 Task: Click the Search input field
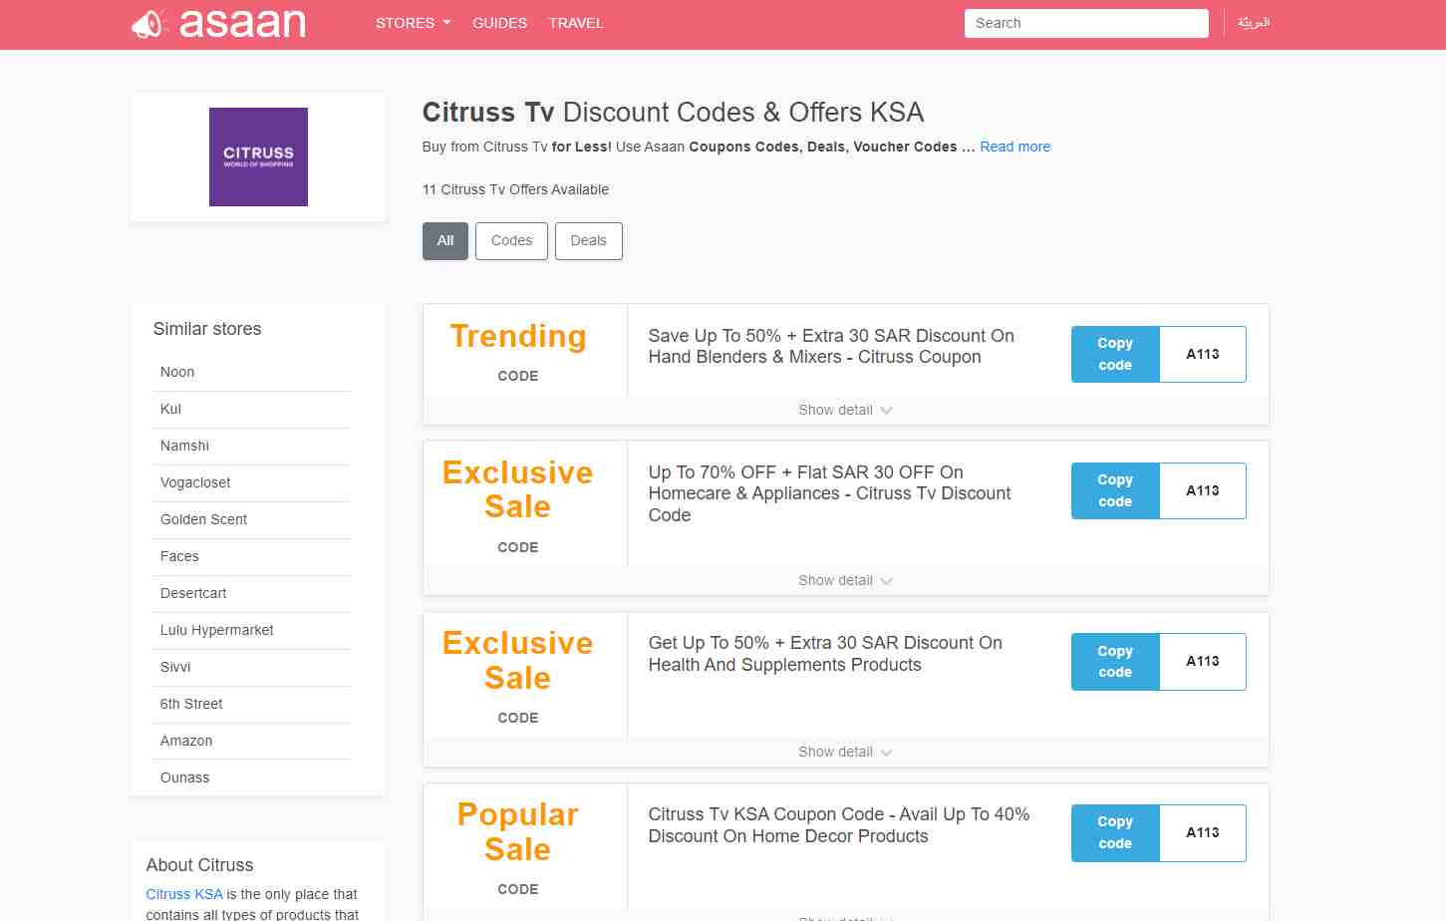pyautogui.click(x=1085, y=23)
